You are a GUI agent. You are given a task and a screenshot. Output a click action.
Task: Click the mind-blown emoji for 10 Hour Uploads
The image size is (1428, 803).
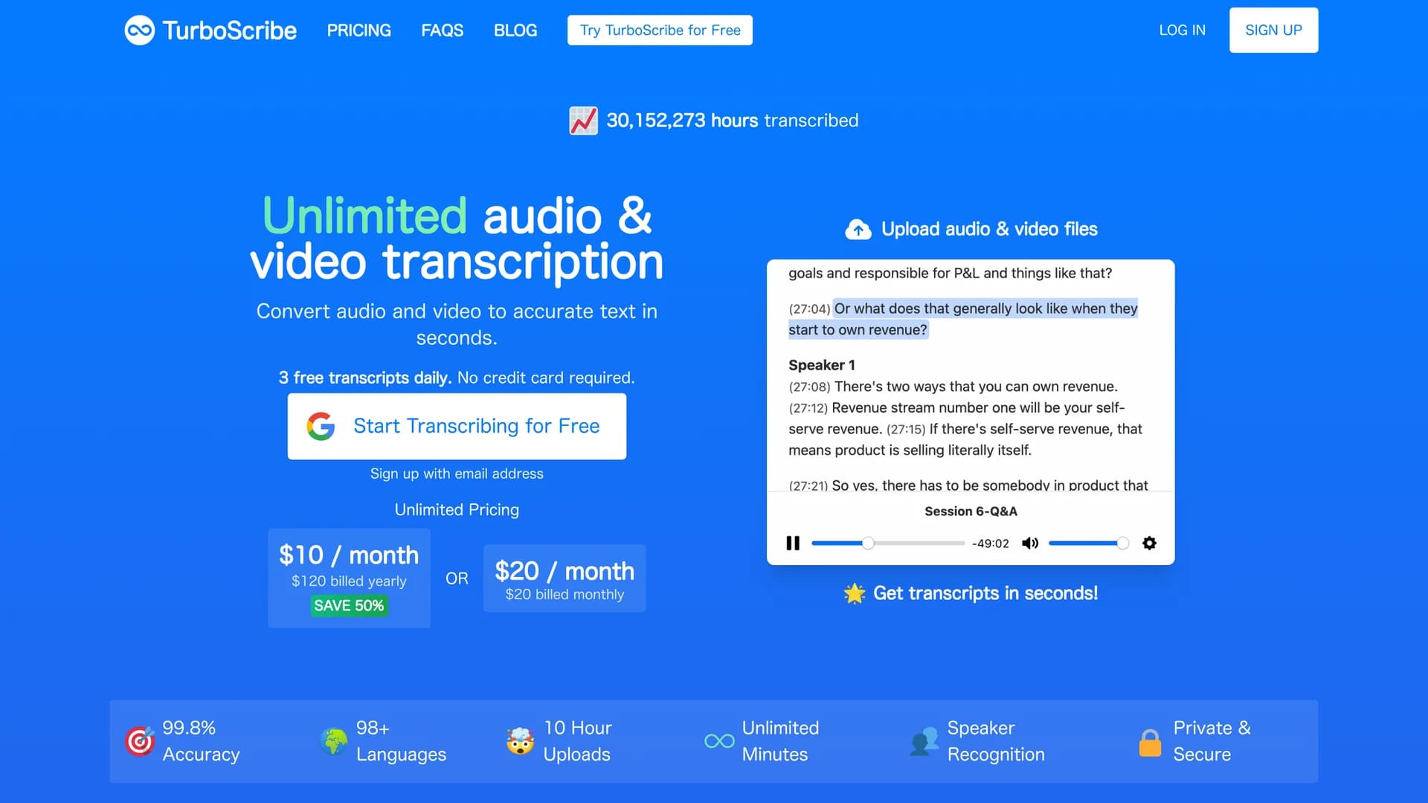coord(520,741)
